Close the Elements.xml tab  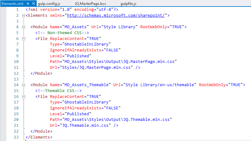(34, 3)
